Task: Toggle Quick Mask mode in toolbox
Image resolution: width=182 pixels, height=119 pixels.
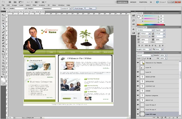Action: 3,83
